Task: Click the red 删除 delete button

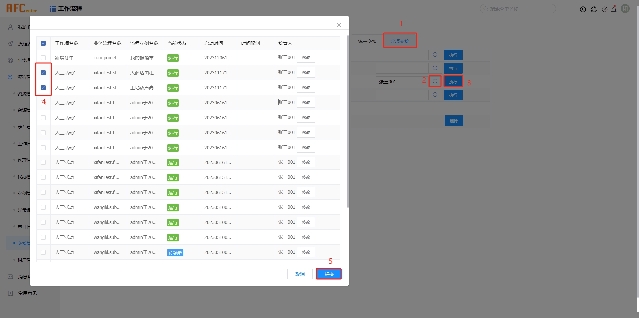Action: coord(453,121)
